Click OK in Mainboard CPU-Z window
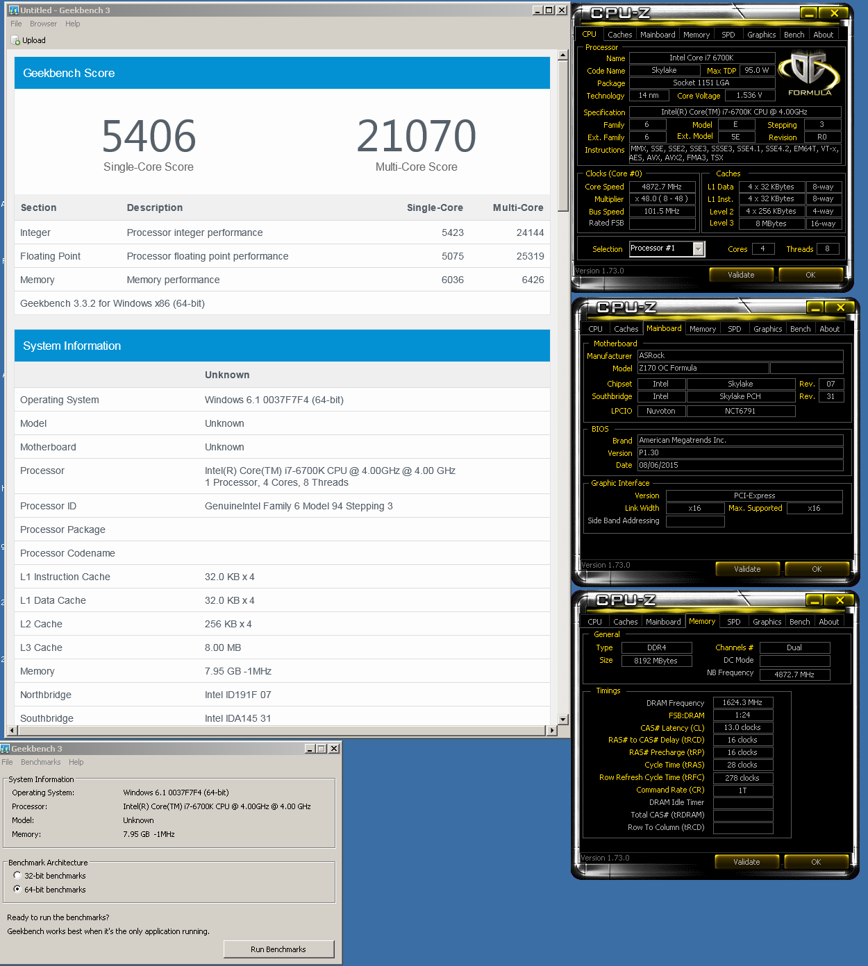Image resolution: width=868 pixels, height=966 pixels. pyautogui.click(x=817, y=569)
